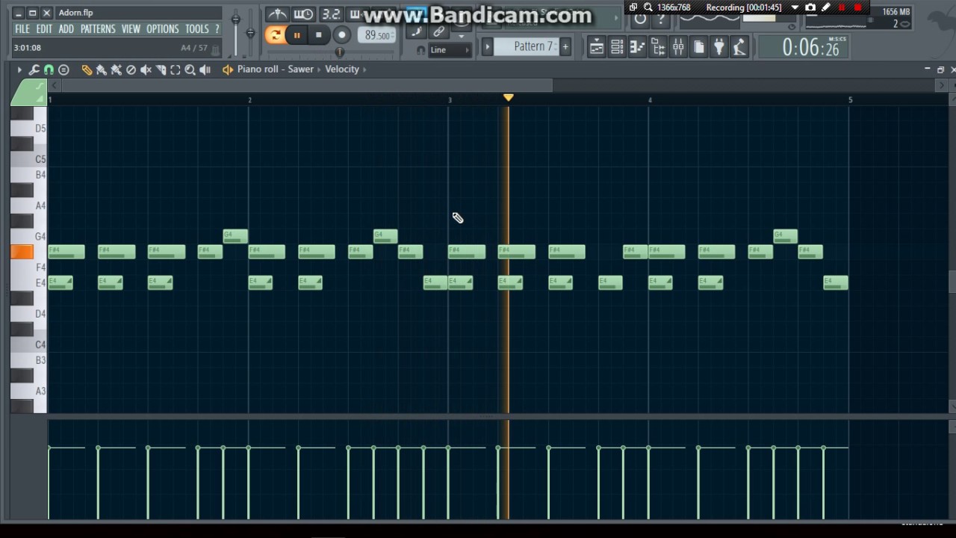Open the VIEW menu
The image size is (956, 538).
tap(131, 29)
